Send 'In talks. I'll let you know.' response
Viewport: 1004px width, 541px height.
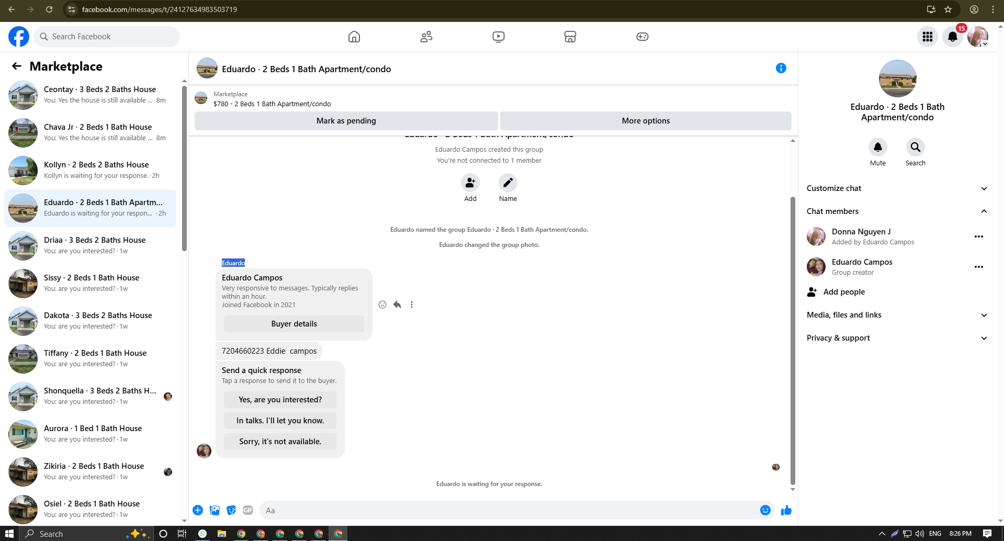pos(280,421)
